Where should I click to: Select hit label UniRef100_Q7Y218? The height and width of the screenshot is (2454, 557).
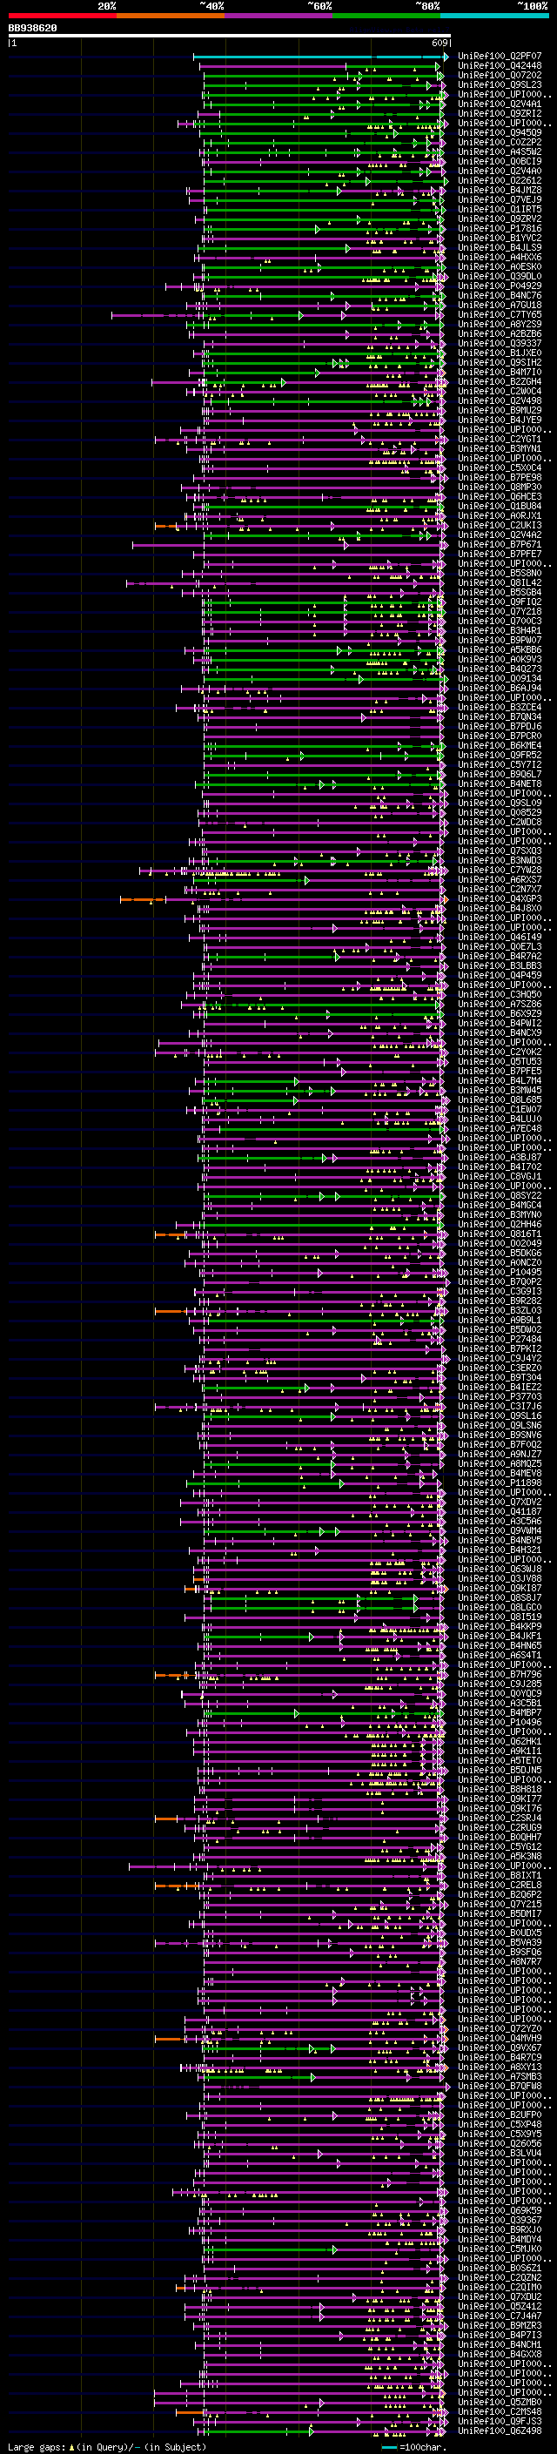point(499,612)
